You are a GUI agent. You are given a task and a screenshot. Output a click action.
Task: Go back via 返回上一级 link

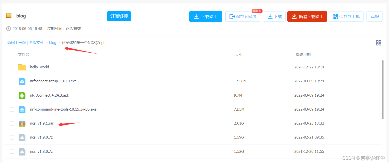pos(16,43)
